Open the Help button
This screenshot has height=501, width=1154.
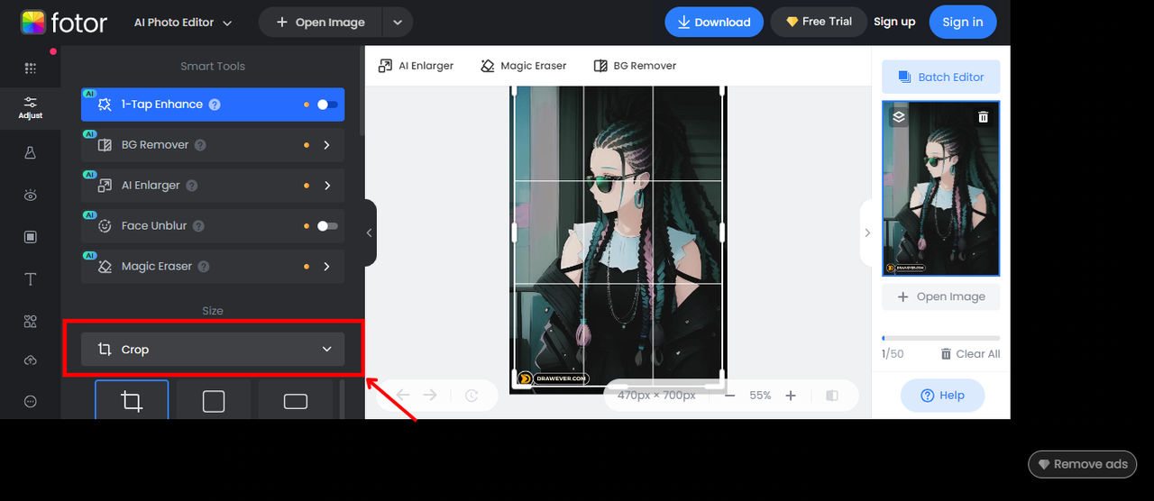tap(942, 396)
